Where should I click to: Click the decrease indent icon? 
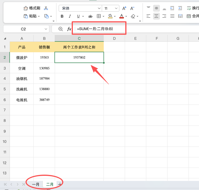pyautogui.click(x=172, y=8)
